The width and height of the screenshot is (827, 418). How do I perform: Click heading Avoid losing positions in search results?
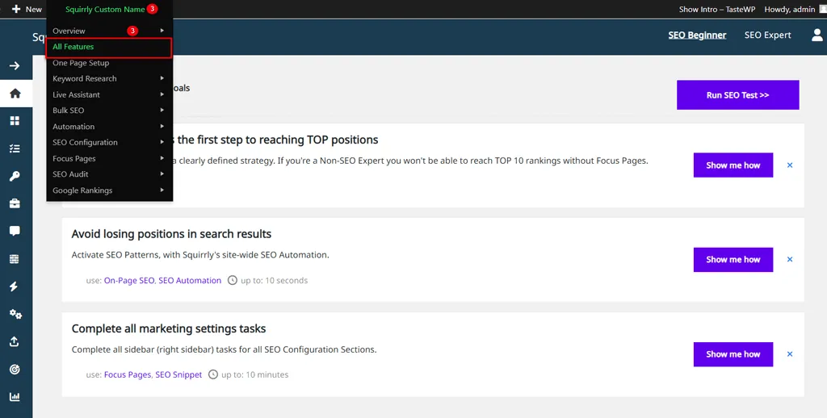click(171, 234)
